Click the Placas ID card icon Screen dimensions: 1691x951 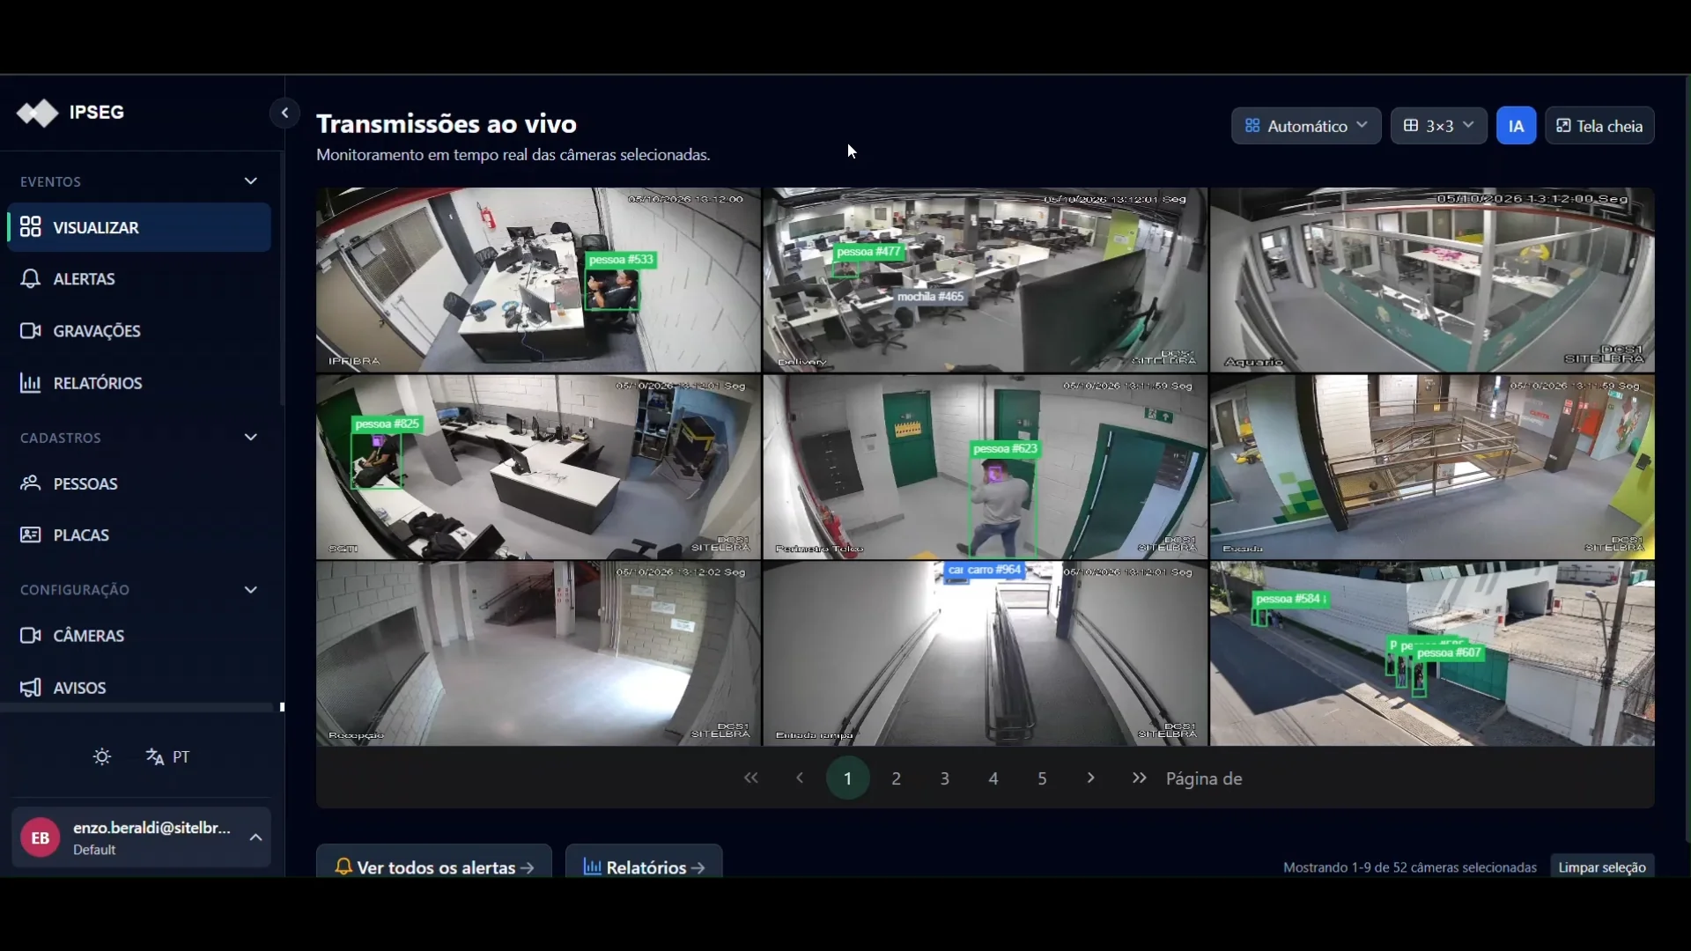(31, 534)
